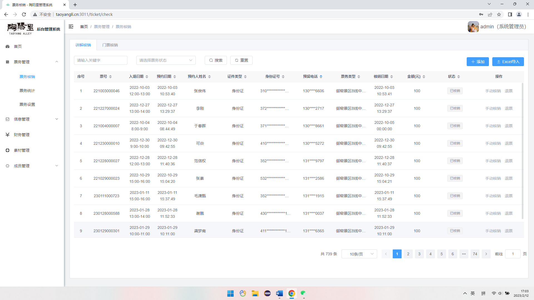The width and height of the screenshot is (534, 300).
Task: Bookmark this page with star icon
Action: 499,14
